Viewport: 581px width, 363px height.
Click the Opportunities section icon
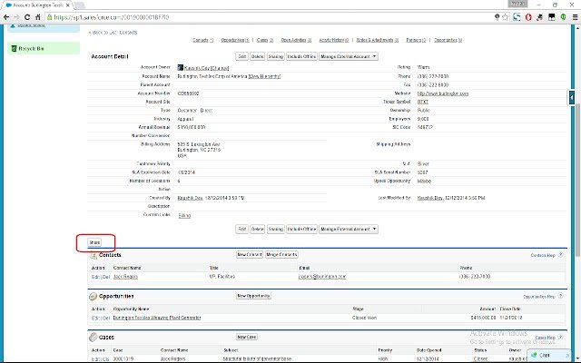point(93,297)
